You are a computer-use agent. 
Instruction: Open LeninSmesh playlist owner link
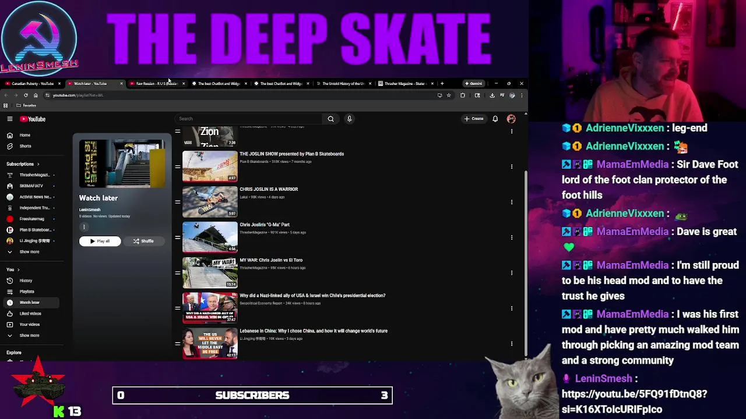(90, 210)
